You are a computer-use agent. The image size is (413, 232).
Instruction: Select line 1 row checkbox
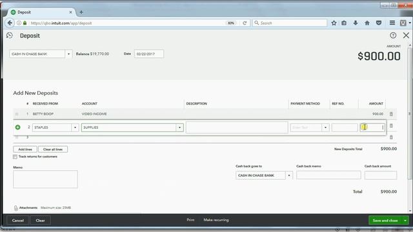coord(17,114)
